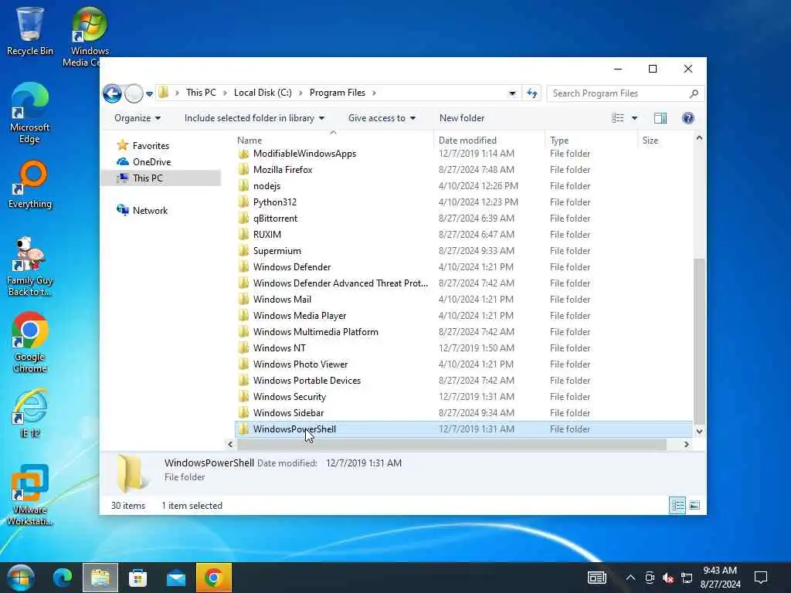Expand the chevron after Program Files breadcrumb
This screenshot has width=791, height=593.
(374, 93)
